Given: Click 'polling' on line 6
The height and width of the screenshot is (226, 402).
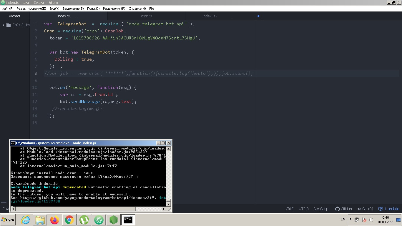Looking at the screenshot, I should [64, 59].
